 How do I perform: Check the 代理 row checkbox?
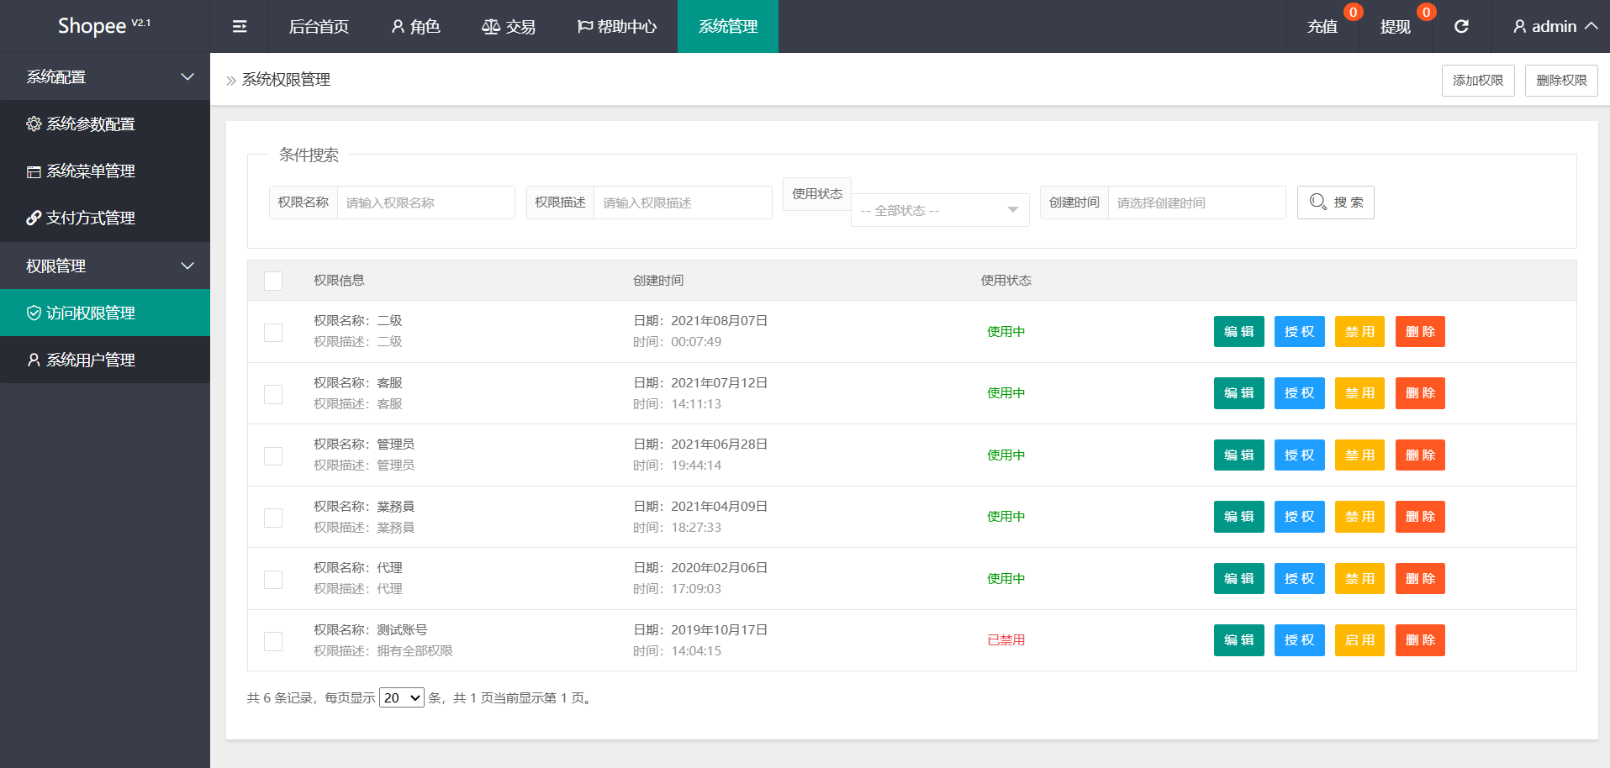273,579
